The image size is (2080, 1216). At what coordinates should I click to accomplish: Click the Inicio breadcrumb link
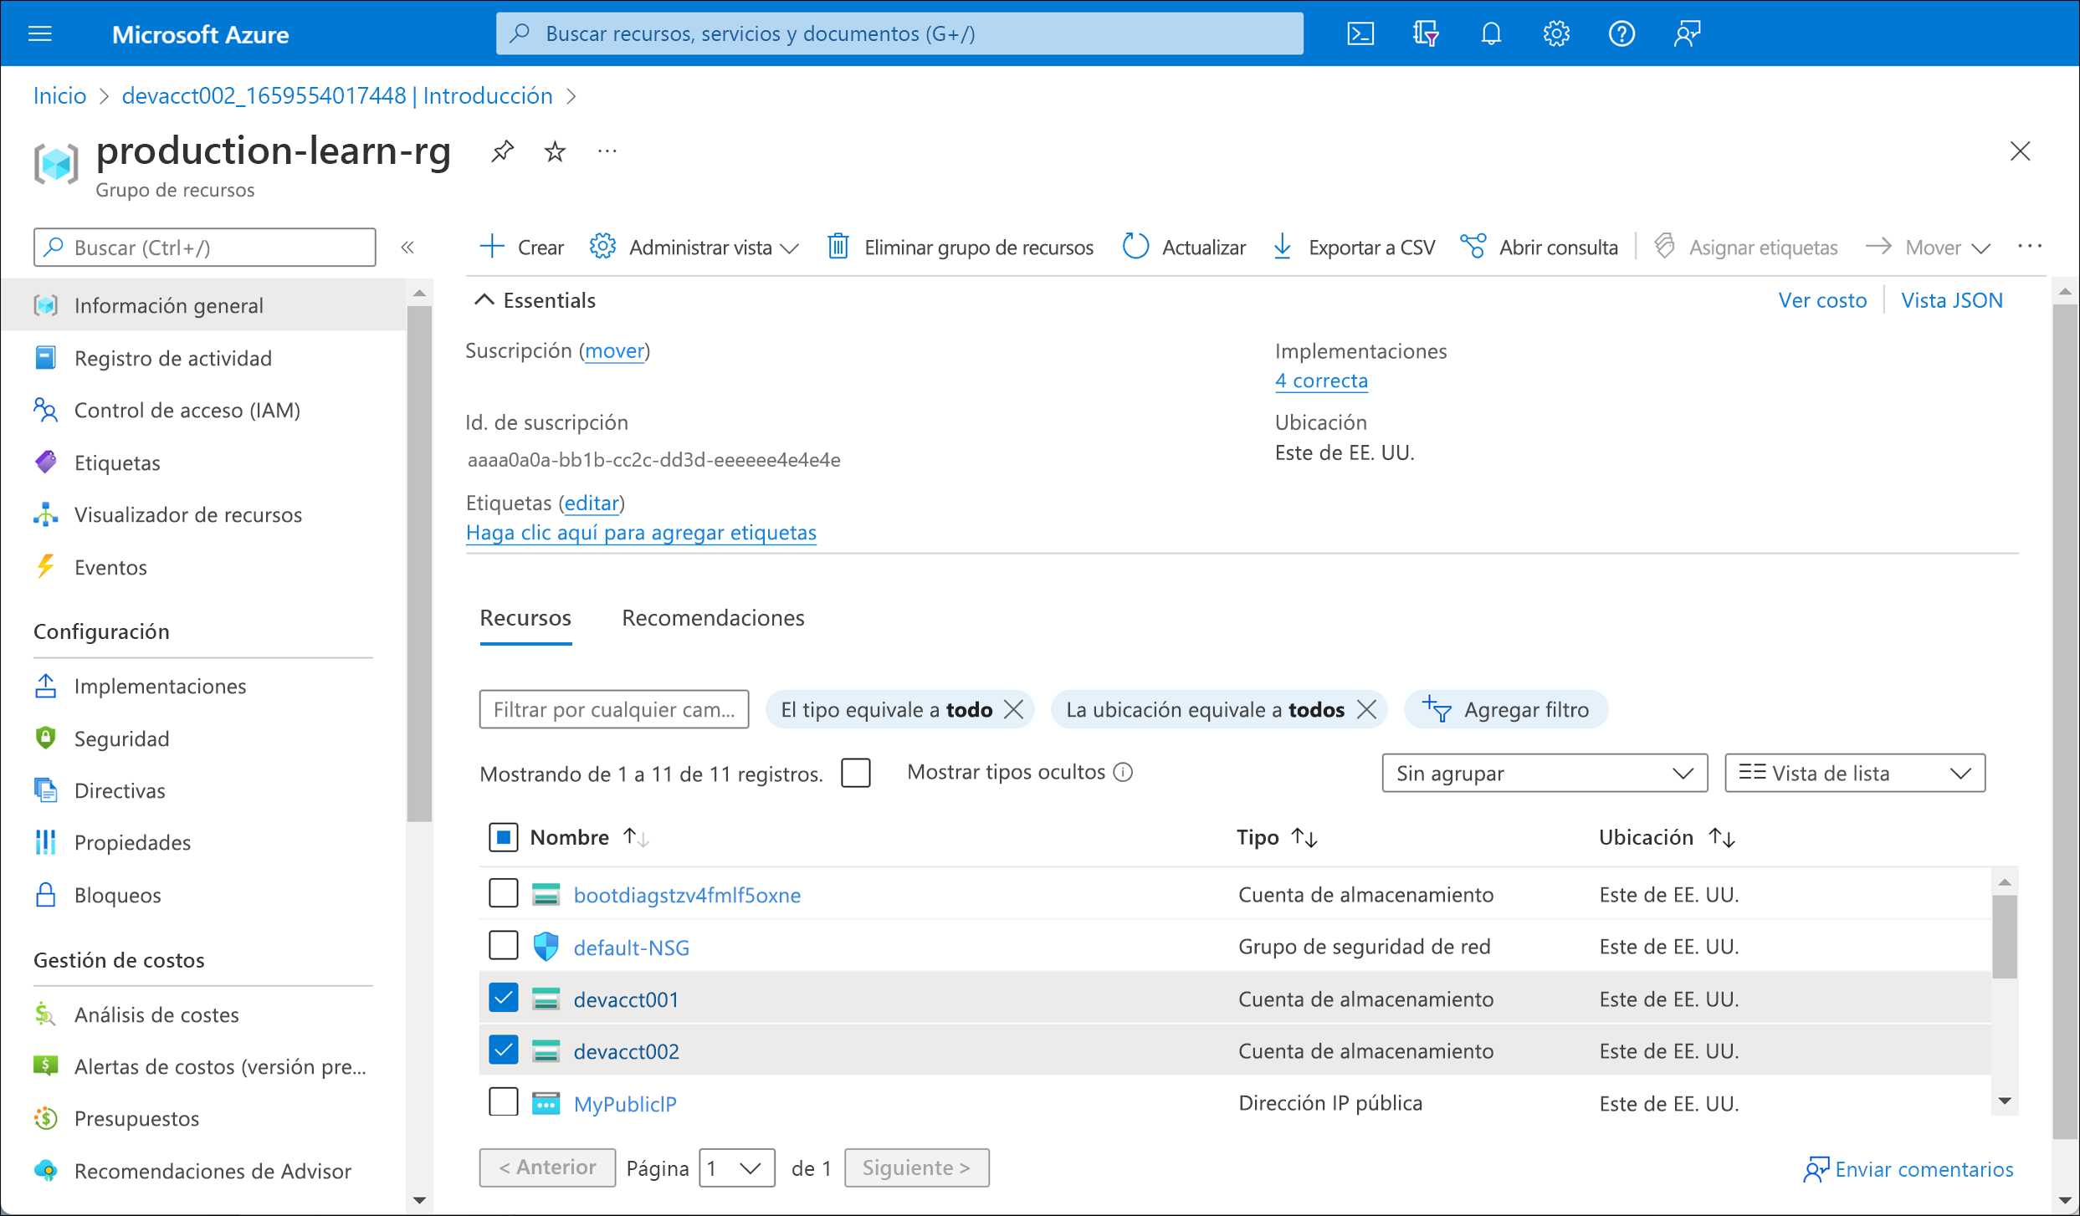pos(60,96)
